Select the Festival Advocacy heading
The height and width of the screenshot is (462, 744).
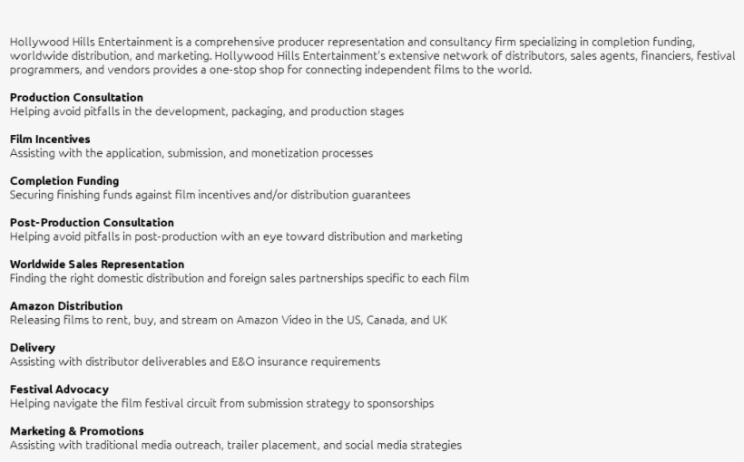point(59,390)
